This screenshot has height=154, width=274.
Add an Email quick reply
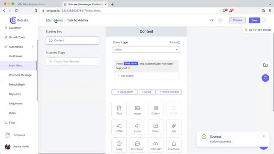click(x=146, y=92)
